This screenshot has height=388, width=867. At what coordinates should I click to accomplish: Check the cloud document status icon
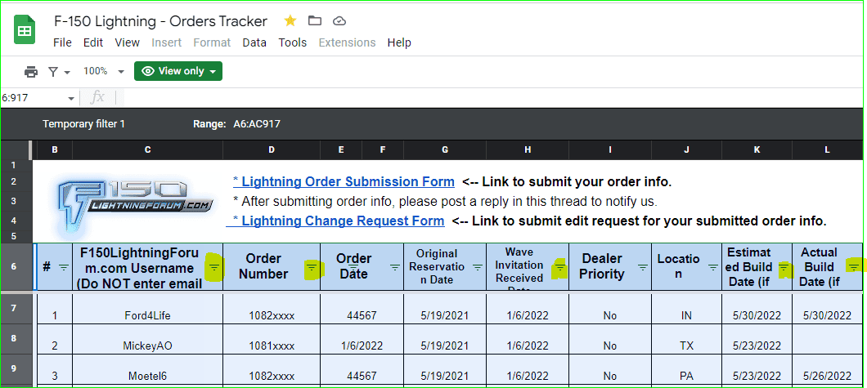339,21
